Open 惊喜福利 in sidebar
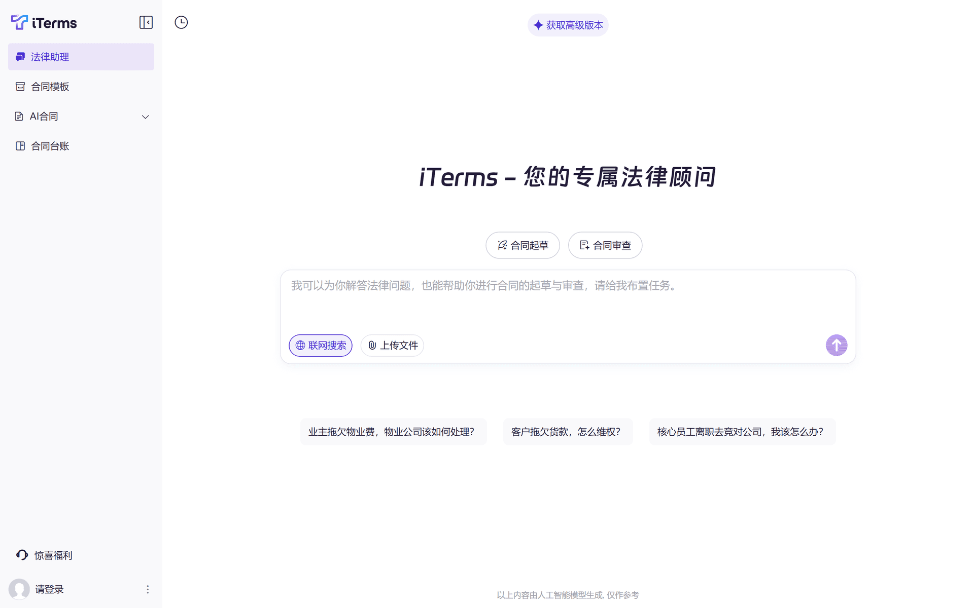This screenshot has height=608, width=974. 44,555
